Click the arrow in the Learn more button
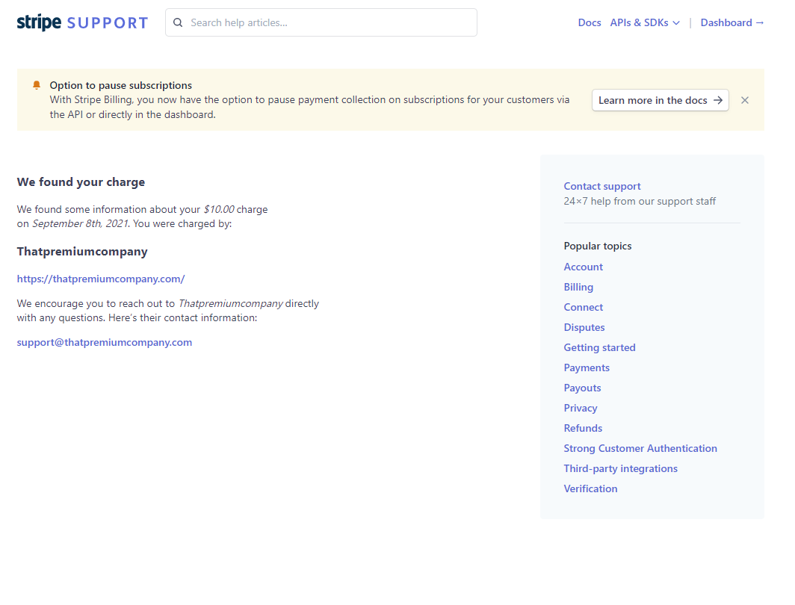 point(718,100)
